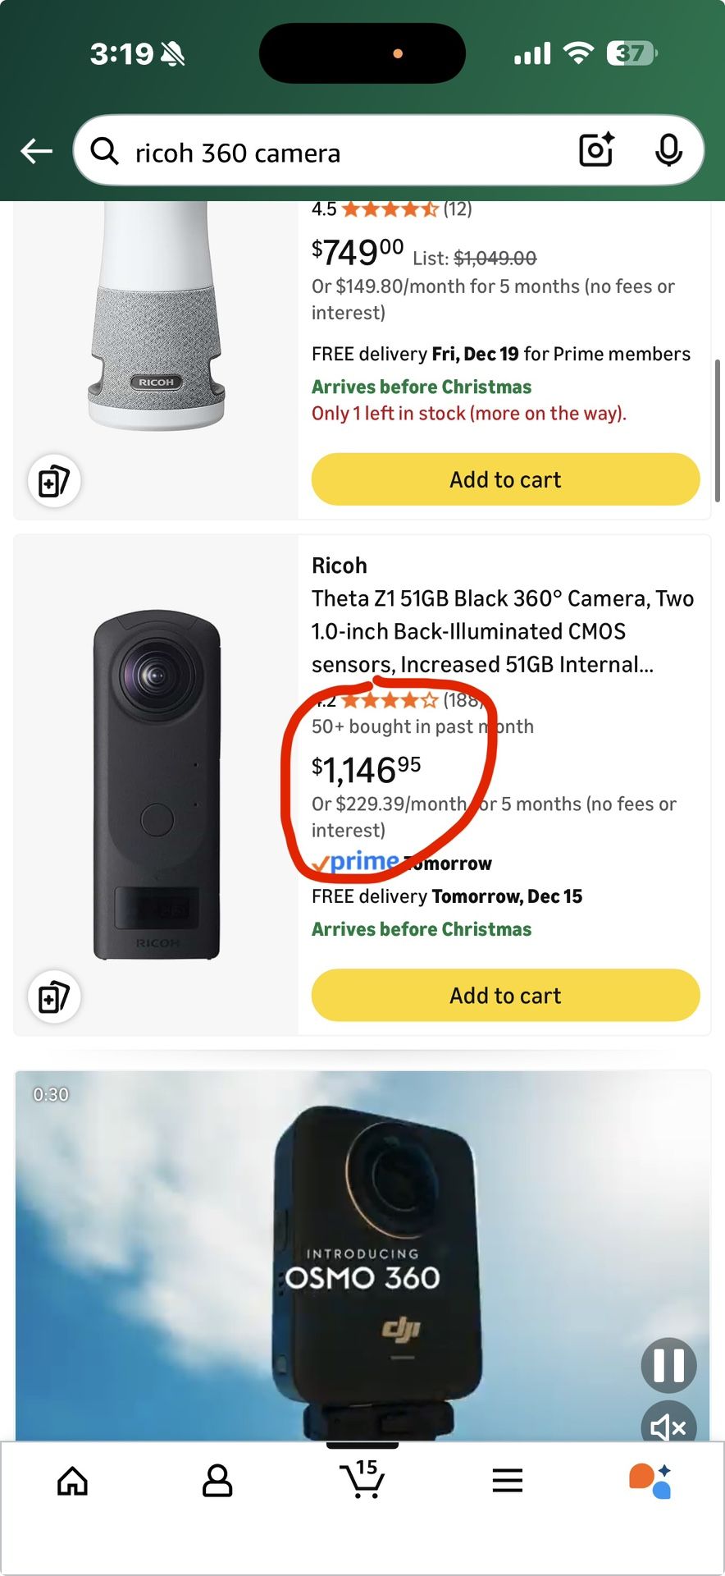This screenshot has height=1576, width=725.
Task: View the cart showing 15 items
Action: pyautogui.click(x=362, y=1482)
